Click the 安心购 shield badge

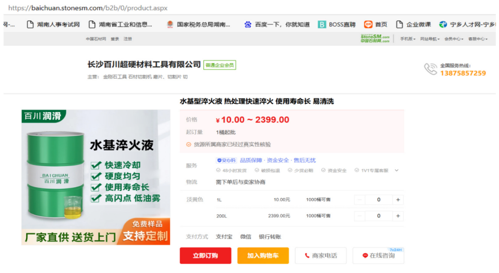(x=226, y=160)
